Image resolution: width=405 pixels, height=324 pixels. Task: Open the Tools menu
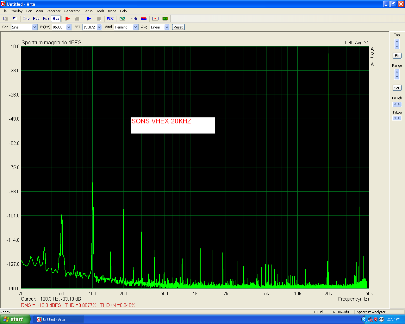100,11
